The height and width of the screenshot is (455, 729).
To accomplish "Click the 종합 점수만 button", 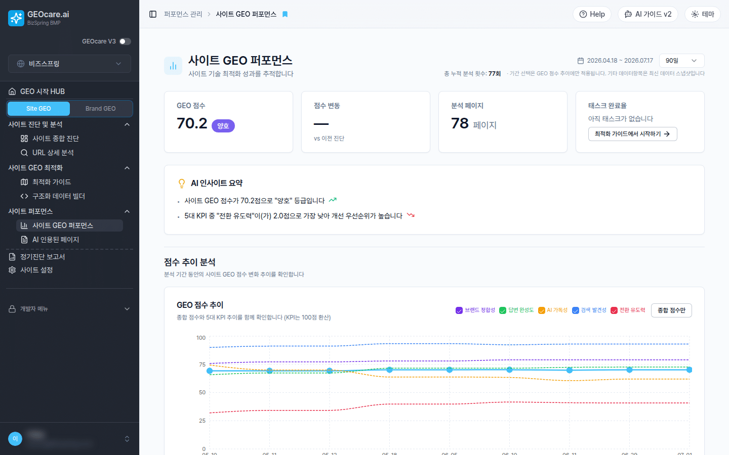I will pyautogui.click(x=671, y=310).
